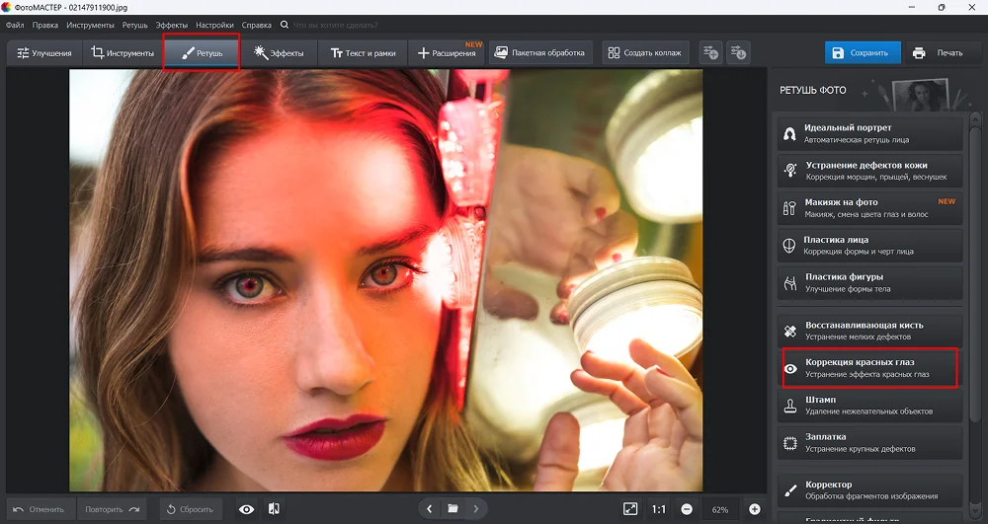Image resolution: width=988 pixels, height=524 pixels.
Task: Click Создать коллаж button
Action: (x=644, y=53)
